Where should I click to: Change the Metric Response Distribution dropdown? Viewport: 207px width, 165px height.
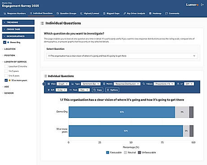[x=127, y=84]
